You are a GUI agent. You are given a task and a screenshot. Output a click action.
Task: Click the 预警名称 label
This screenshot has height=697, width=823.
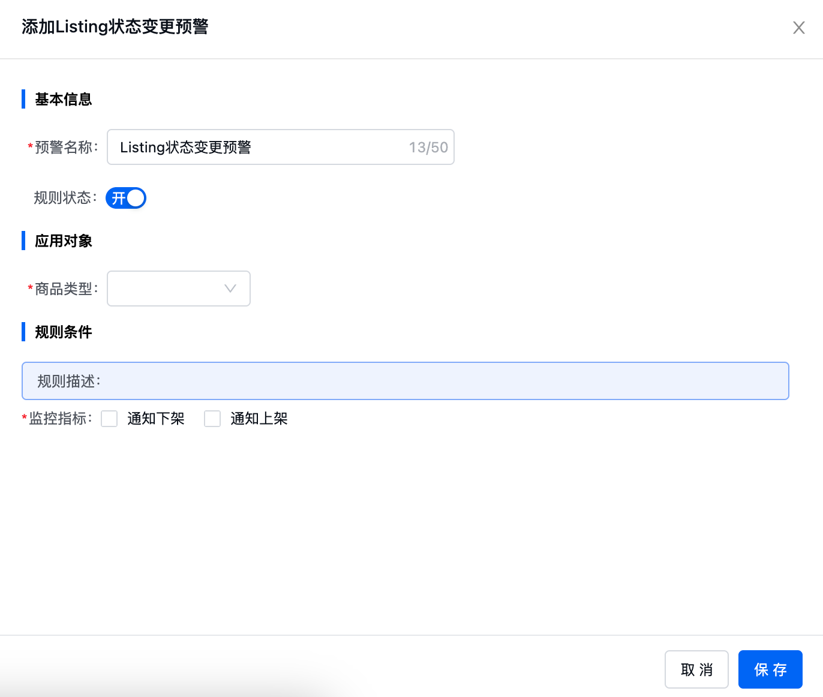click(x=66, y=148)
